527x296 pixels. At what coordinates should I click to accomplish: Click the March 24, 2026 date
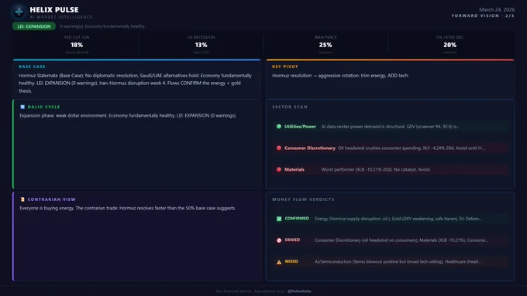(x=497, y=10)
